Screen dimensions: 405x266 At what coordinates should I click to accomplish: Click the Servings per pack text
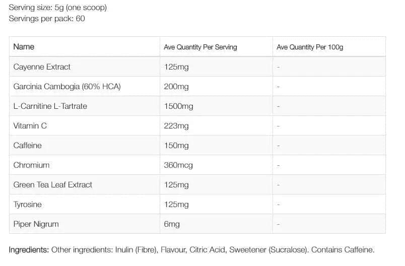[47, 19]
